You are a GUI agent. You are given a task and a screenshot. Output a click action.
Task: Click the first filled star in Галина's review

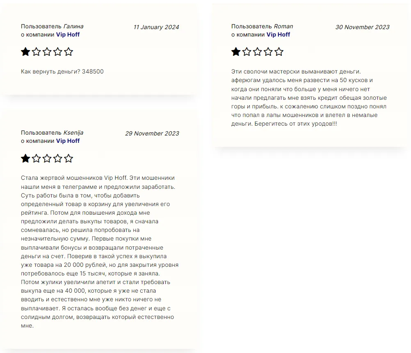[25, 52]
